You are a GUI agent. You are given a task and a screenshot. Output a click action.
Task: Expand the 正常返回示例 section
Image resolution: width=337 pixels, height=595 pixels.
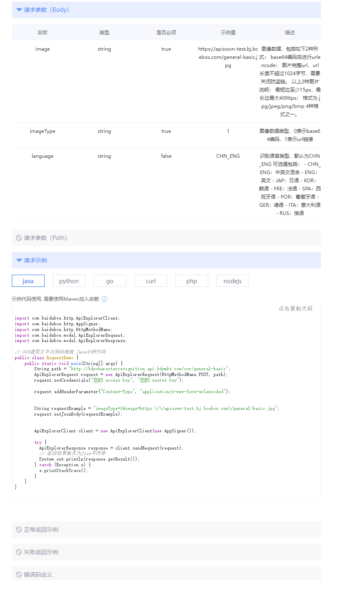166,530
